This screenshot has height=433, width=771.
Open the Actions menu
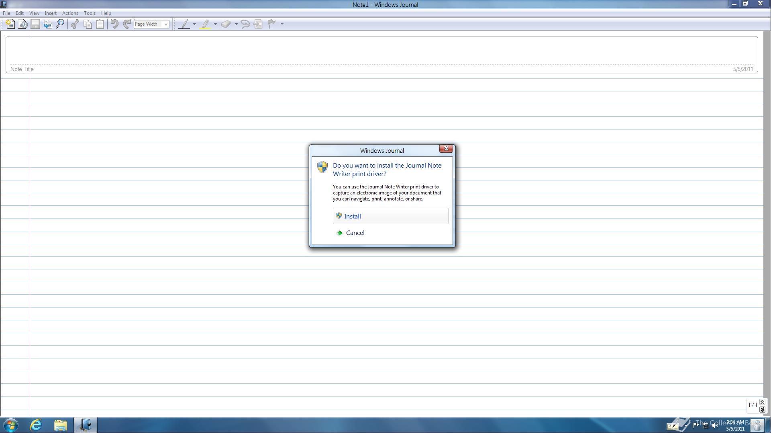(x=70, y=13)
